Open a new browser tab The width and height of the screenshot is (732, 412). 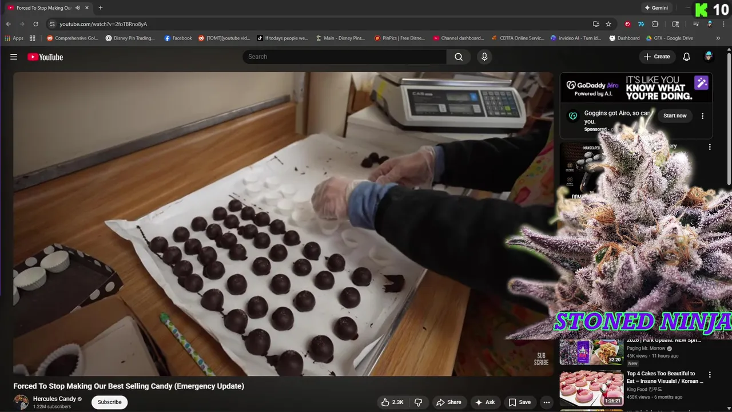(101, 8)
